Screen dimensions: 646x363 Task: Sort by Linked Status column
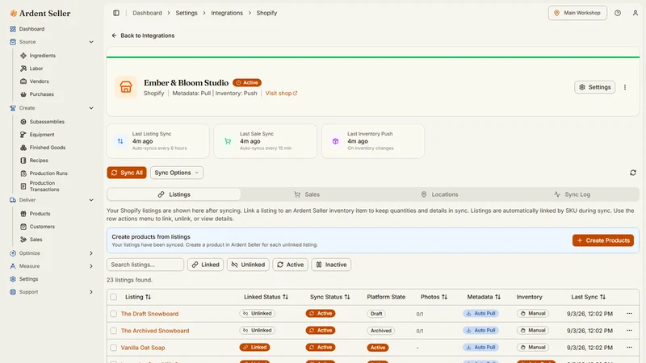(266, 297)
